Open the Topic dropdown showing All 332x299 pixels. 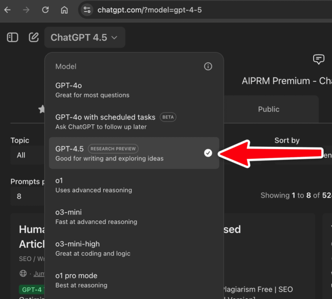click(x=28, y=155)
